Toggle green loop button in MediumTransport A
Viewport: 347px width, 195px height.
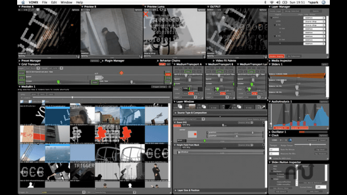point(188,72)
